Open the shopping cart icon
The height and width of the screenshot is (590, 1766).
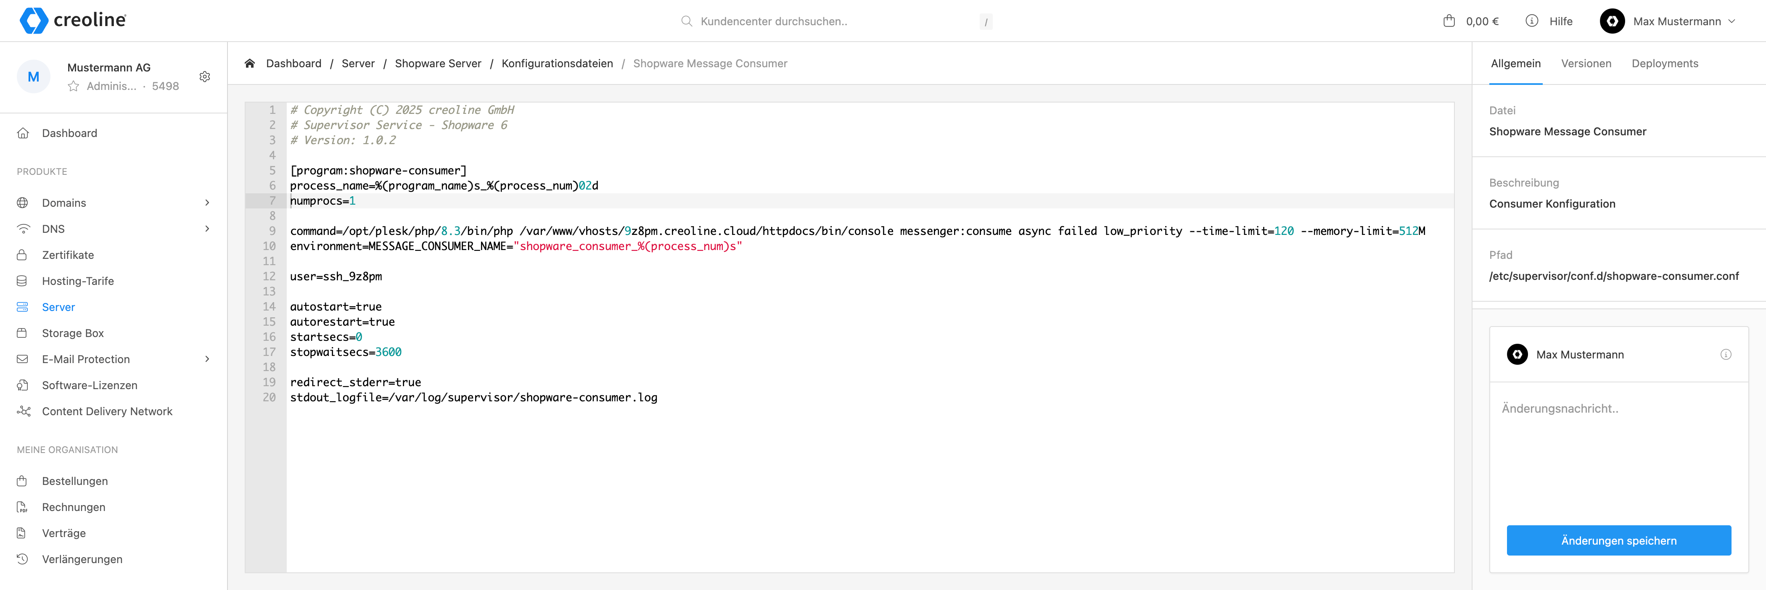pos(1449,21)
